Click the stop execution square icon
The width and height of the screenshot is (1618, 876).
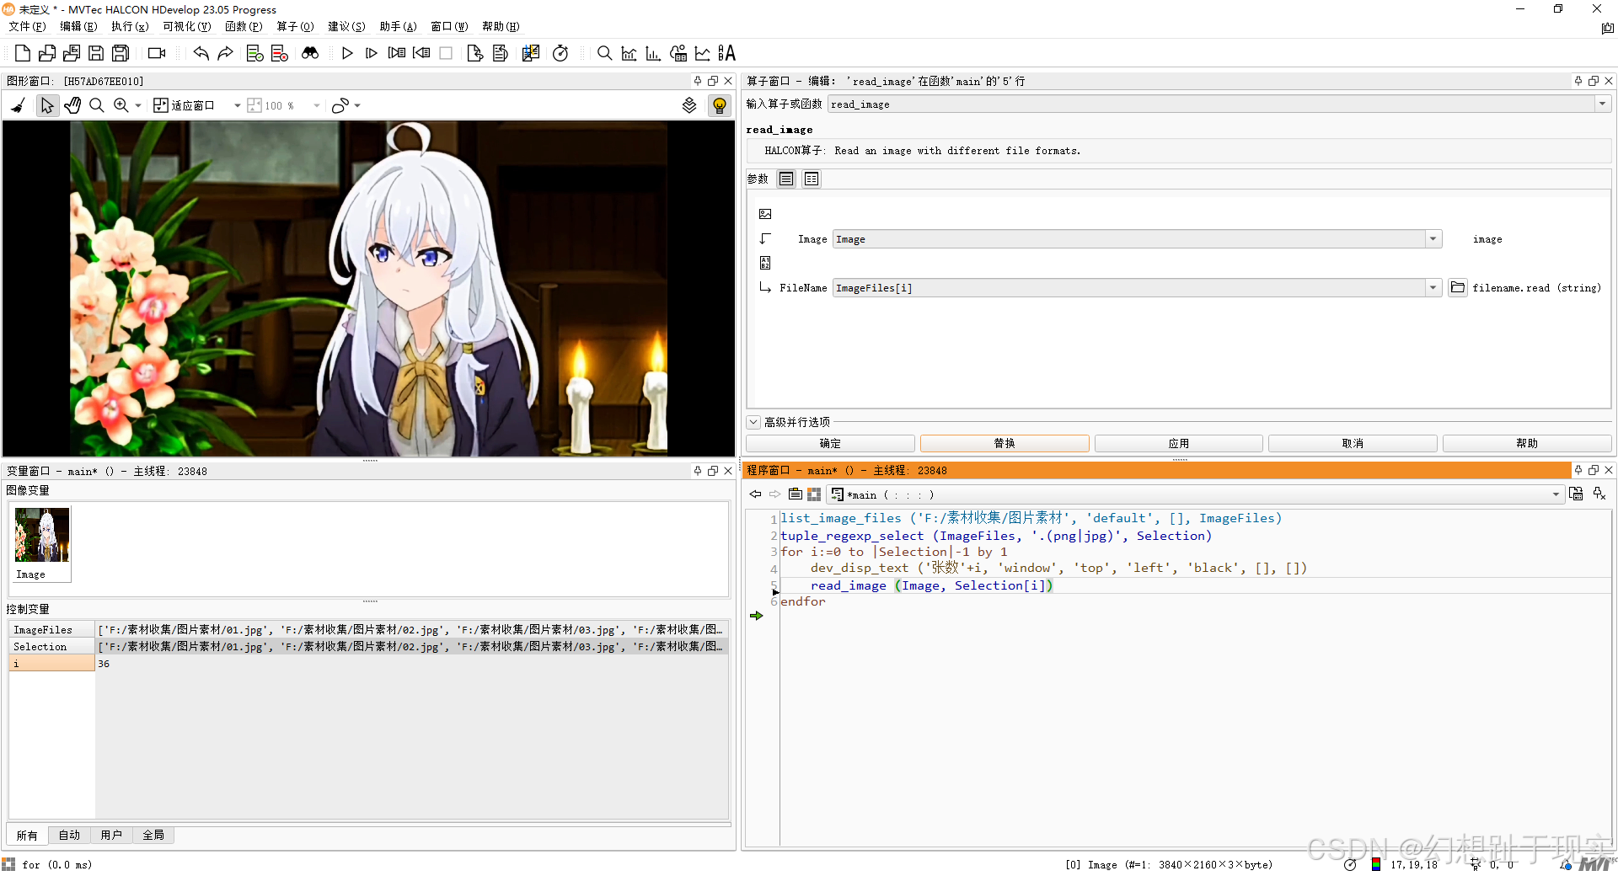tap(446, 53)
